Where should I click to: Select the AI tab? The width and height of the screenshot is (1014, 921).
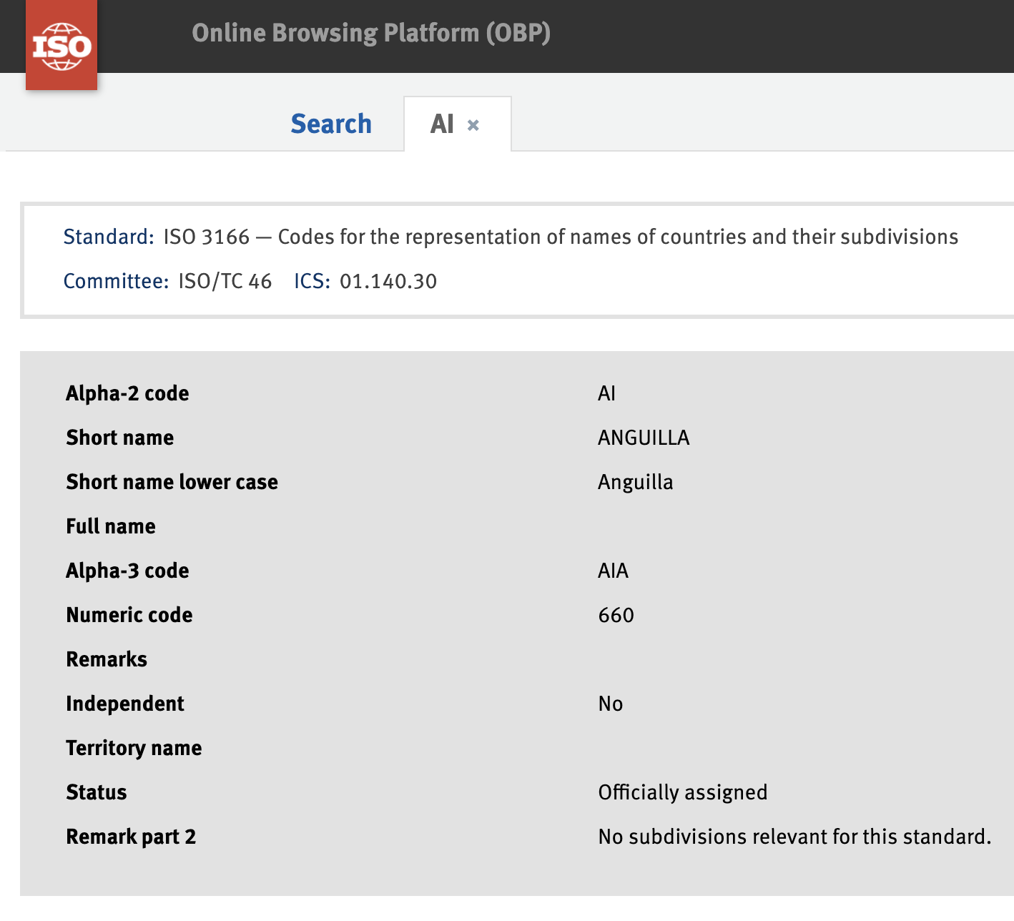(442, 124)
